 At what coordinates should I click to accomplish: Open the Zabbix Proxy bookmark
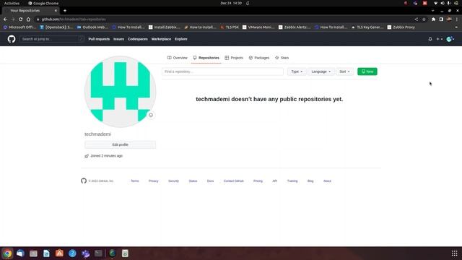[401, 27]
